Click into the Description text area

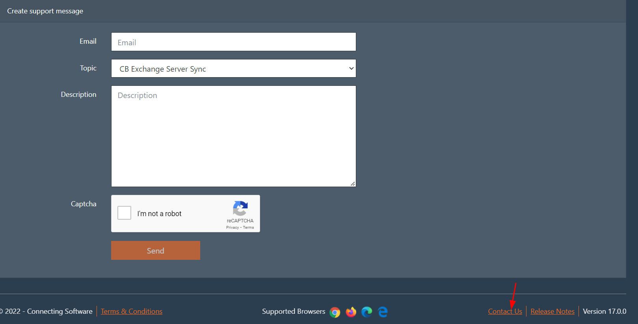[234, 136]
